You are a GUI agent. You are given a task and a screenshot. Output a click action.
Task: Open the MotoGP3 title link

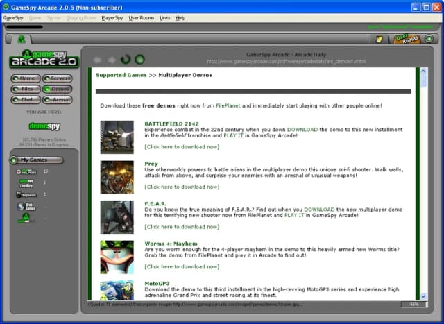click(157, 284)
